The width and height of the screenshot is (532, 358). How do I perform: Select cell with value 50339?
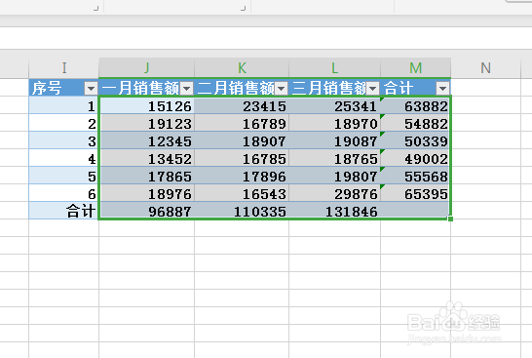416,140
